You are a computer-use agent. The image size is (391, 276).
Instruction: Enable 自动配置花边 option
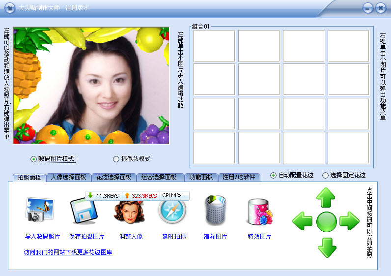click(x=274, y=175)
